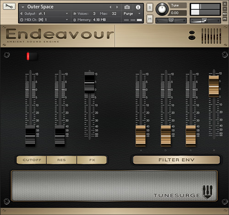
Task: Click the FILTER ENV button
Action: pyautogui.click(x=176, y=160)
